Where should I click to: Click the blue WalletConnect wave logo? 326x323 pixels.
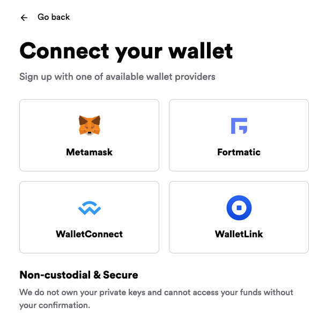click(90, 208)
